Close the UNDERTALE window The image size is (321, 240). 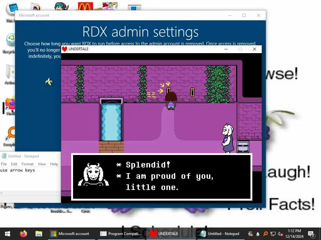pos(255,49)
